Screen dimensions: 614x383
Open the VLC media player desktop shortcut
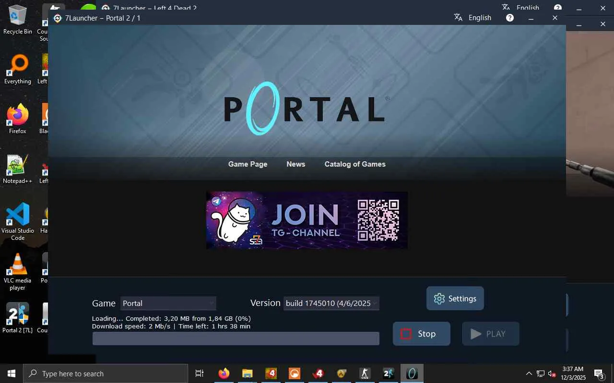tap(18, 271)
